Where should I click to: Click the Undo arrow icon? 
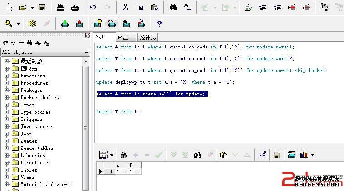pos(93,7)
